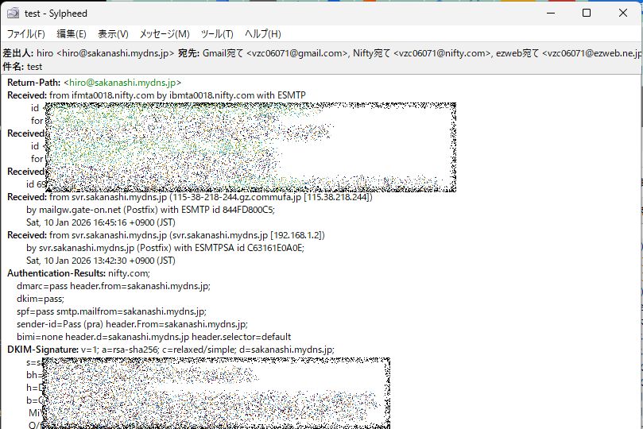This screenshot has height=429, width=643.
Task: Click the Authentication-Results header line
Action: click(78, 273)
